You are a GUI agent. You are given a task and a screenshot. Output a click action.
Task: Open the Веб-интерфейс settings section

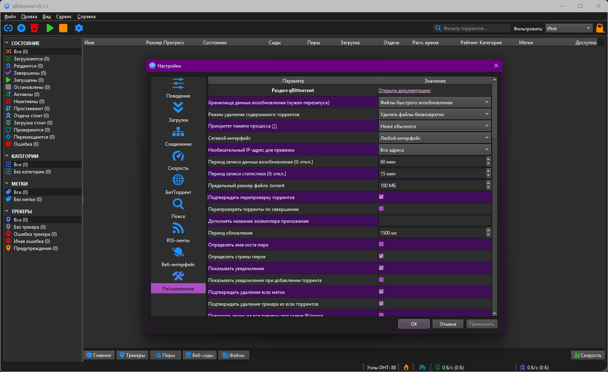(178, 257)
